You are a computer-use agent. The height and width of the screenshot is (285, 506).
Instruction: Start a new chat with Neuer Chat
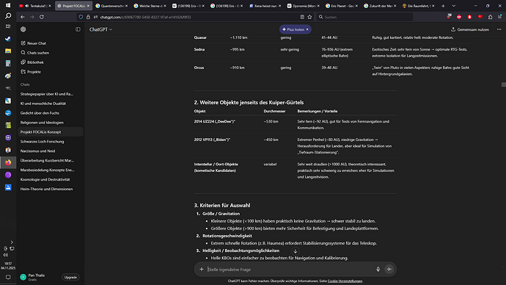(x=33, y=43)
